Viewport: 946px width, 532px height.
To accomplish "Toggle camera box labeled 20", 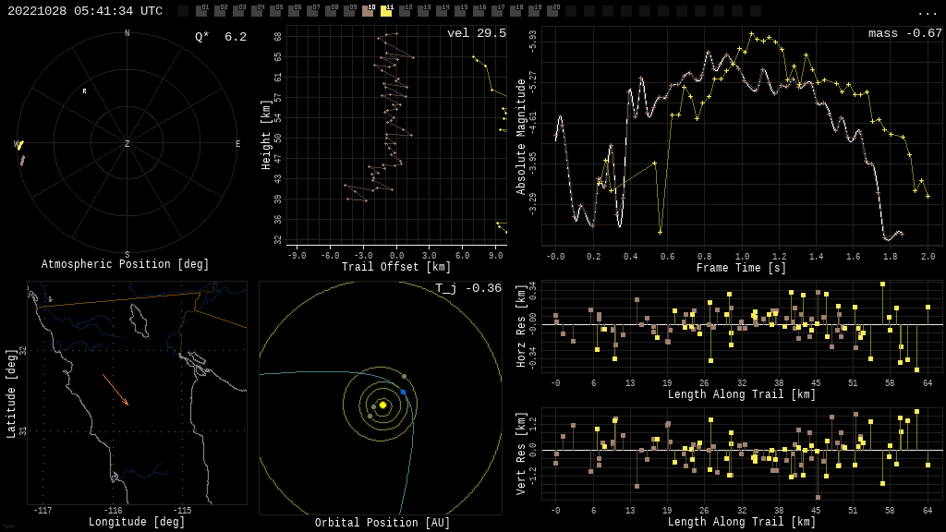I will 552,11.
